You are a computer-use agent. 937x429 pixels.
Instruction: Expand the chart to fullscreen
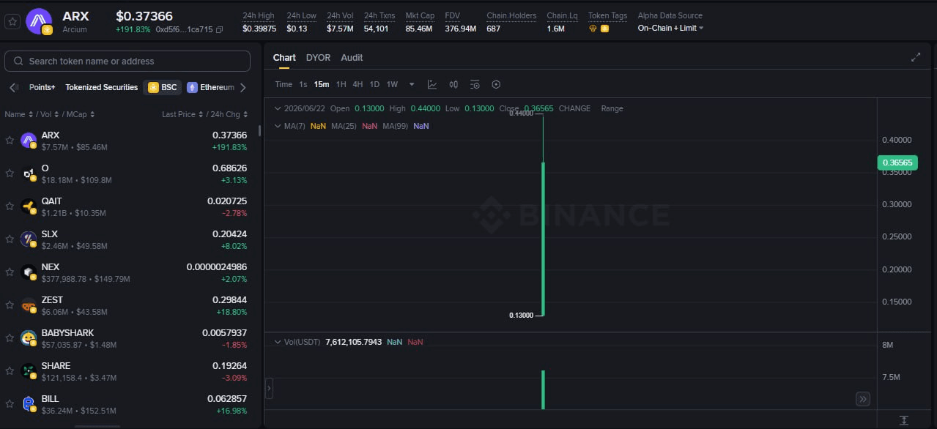click(x=916, y=57)
